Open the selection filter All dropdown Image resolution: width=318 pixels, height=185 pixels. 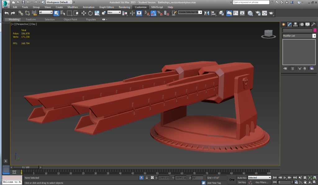pos(46,12)
